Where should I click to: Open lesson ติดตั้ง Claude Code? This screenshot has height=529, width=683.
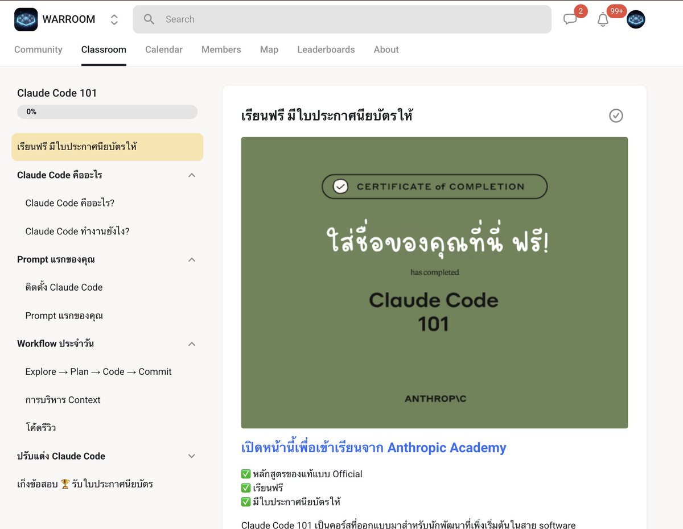point(64,287)
